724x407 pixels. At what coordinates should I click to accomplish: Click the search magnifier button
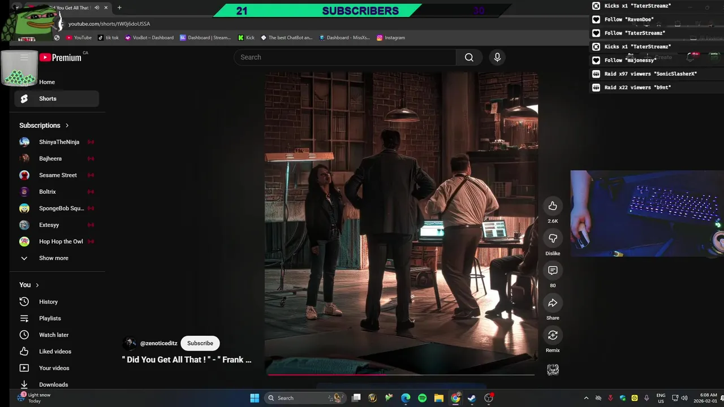[469, 57]
